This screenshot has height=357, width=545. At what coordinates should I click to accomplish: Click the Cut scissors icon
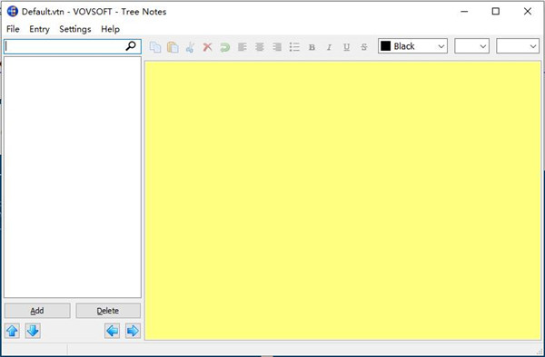[190, 47]
